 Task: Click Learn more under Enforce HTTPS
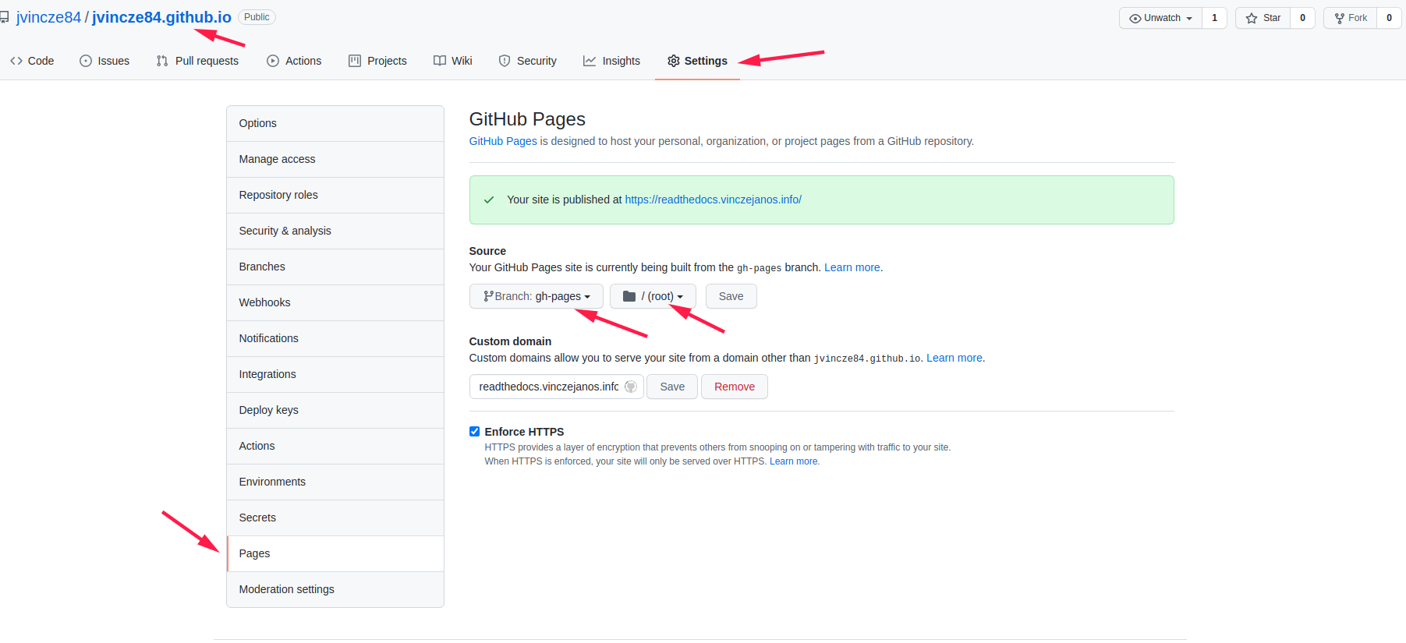(x=794, y=461)
